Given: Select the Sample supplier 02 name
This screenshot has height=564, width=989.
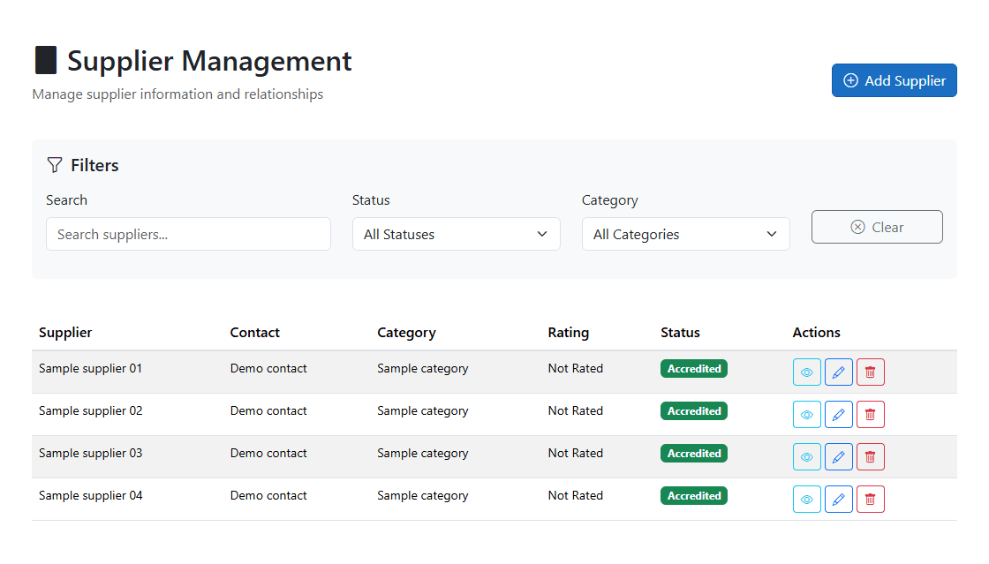Looking at the screenshot, I should [x=90, y=411].
